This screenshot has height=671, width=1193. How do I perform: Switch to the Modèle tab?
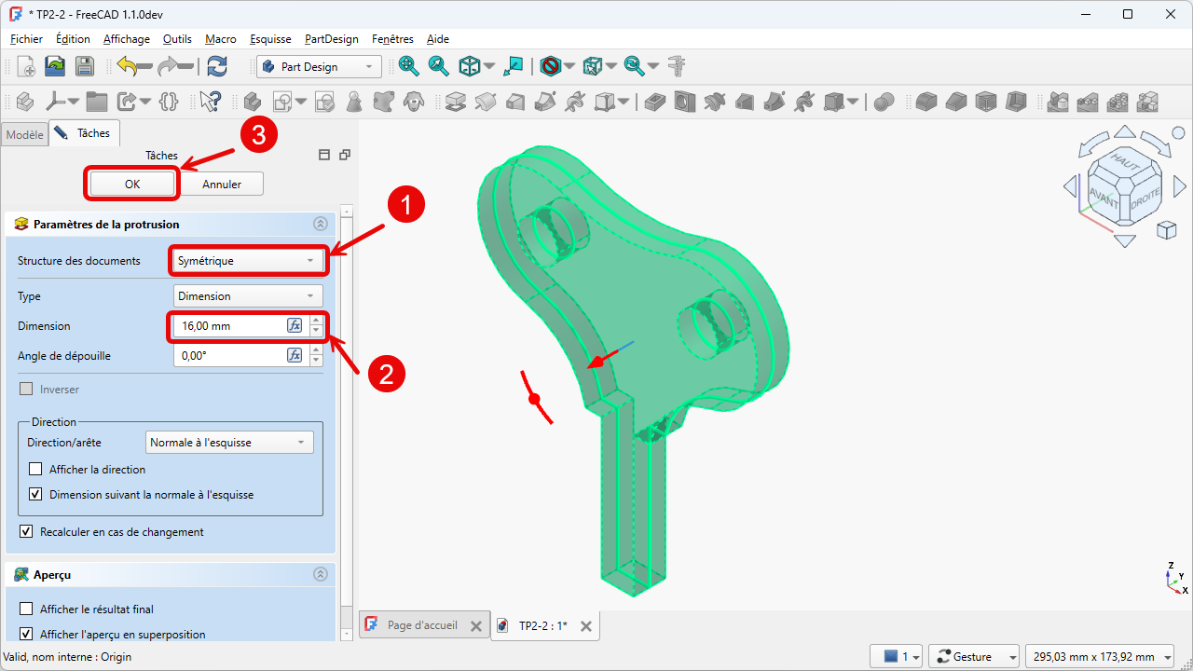pyautogui.click(x=24, y=134)
